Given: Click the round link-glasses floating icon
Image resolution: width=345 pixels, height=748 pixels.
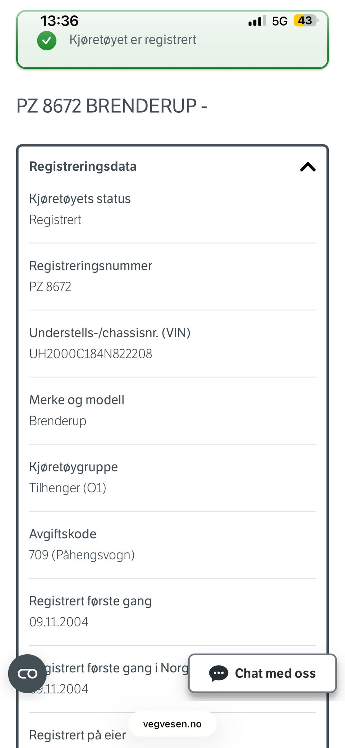Looking at the screenshot, I should point(27,673).
